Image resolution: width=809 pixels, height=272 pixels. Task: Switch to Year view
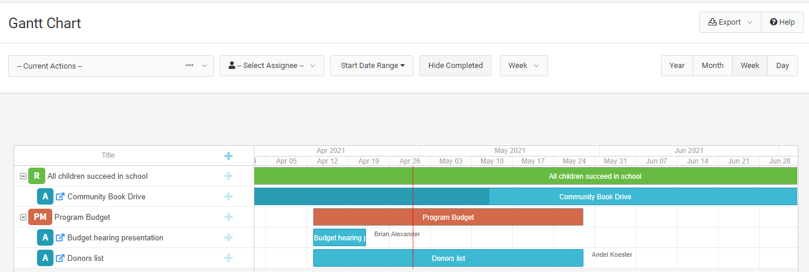coord(677,66)
